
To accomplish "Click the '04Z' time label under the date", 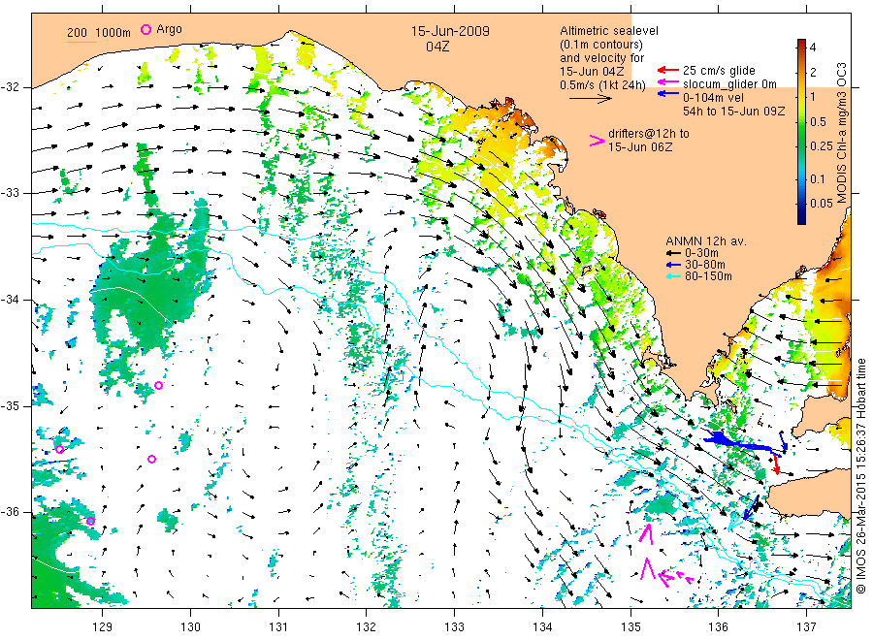I will tap(437, 47).
